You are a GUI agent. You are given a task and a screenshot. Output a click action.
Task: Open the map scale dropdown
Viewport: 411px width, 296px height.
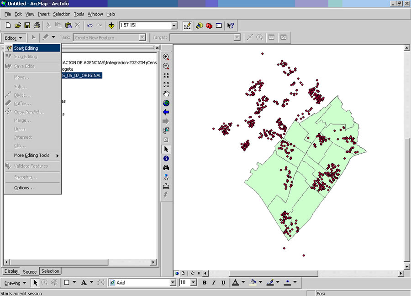pyautogui.click(x=174, y=26)
